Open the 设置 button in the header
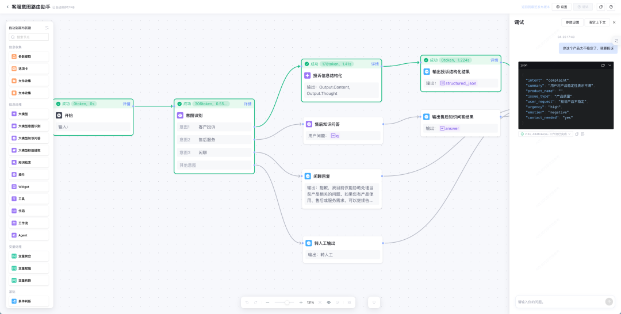621x314 pixels. pos(562,7)
